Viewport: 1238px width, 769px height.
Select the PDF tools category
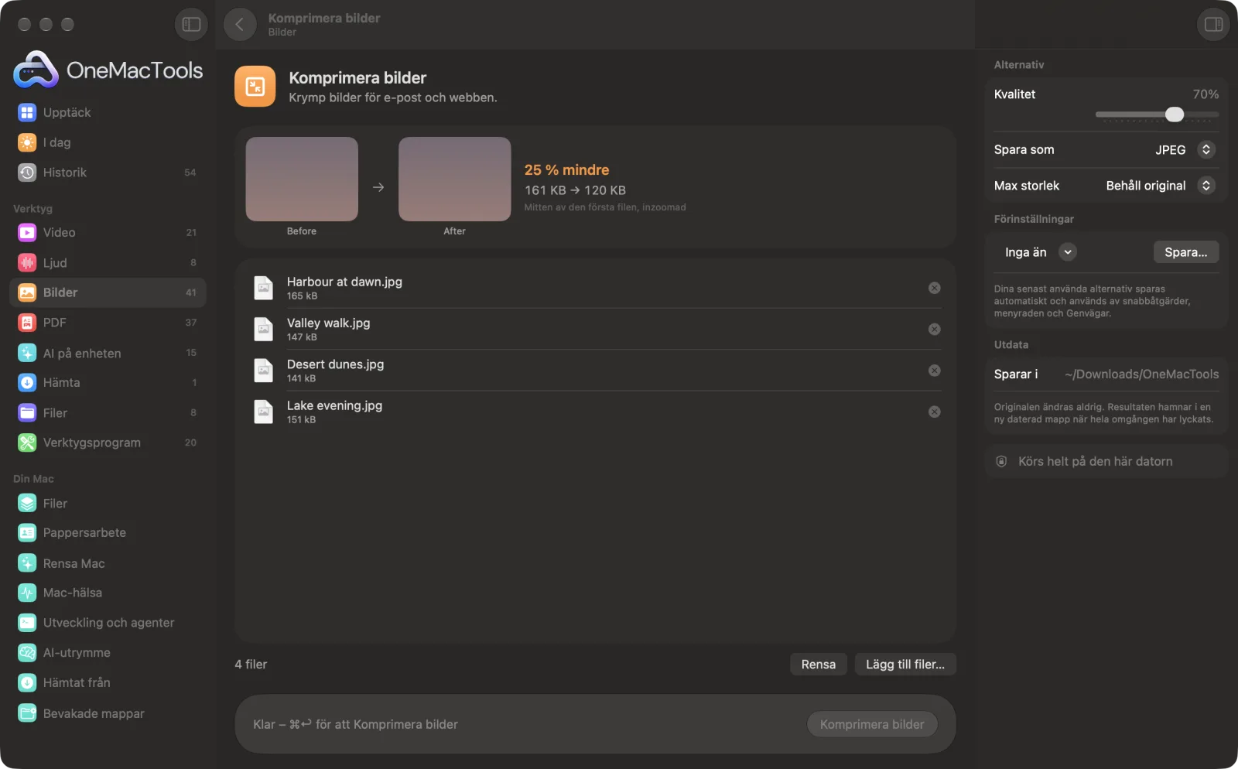pyautogui.click(x=108, y=323)
